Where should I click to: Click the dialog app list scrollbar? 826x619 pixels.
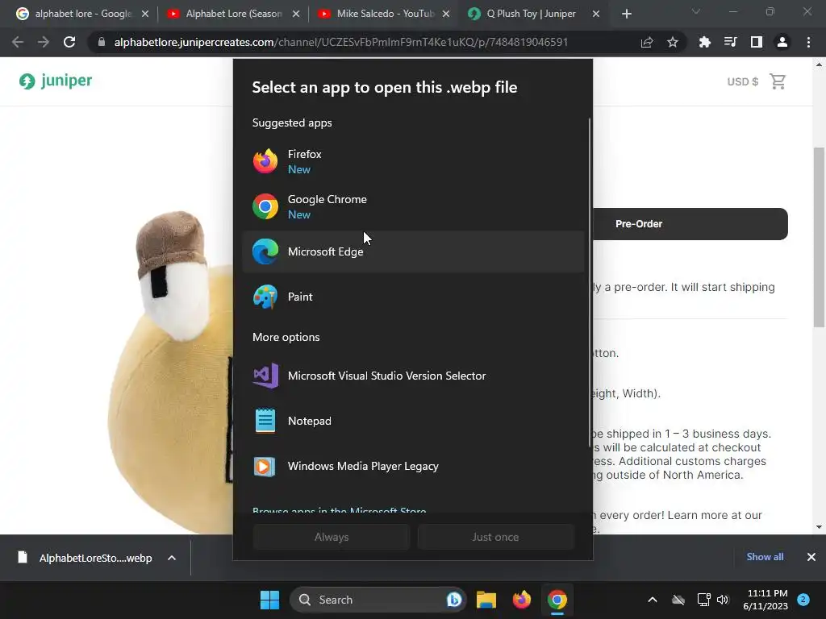[590, 283]
